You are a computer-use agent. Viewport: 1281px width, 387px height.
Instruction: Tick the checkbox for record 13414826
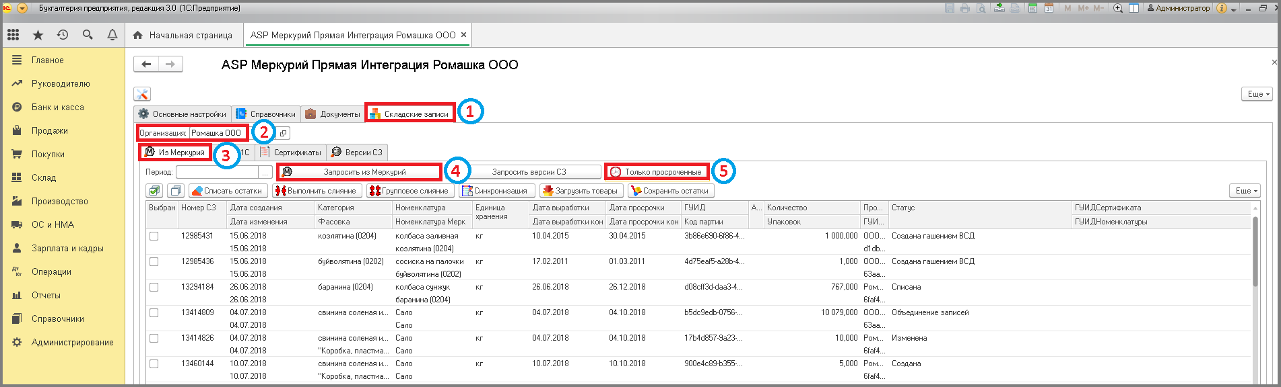click(154, 339)
